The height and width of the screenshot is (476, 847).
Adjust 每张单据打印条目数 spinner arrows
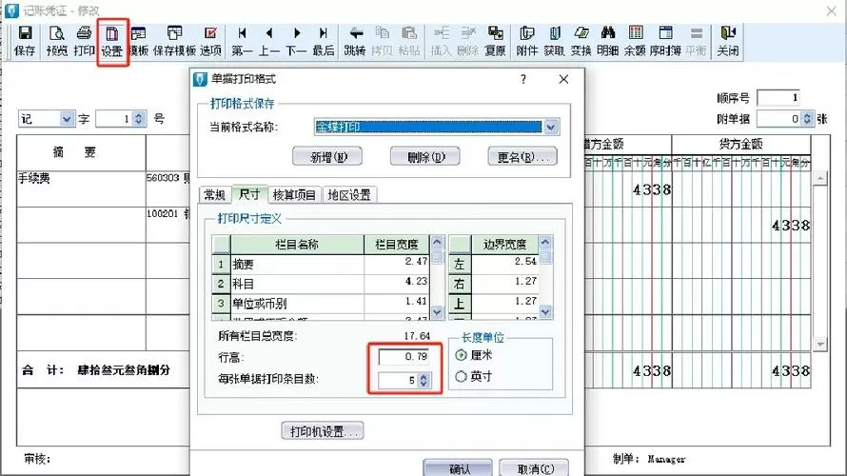pyautogui.click(x=423, y=380)
